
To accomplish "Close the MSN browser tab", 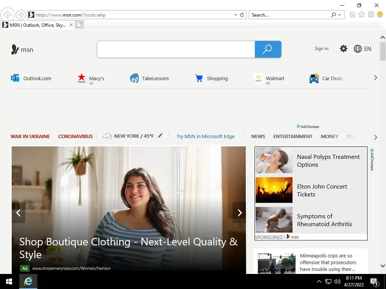I will click(x=71, y=25).
